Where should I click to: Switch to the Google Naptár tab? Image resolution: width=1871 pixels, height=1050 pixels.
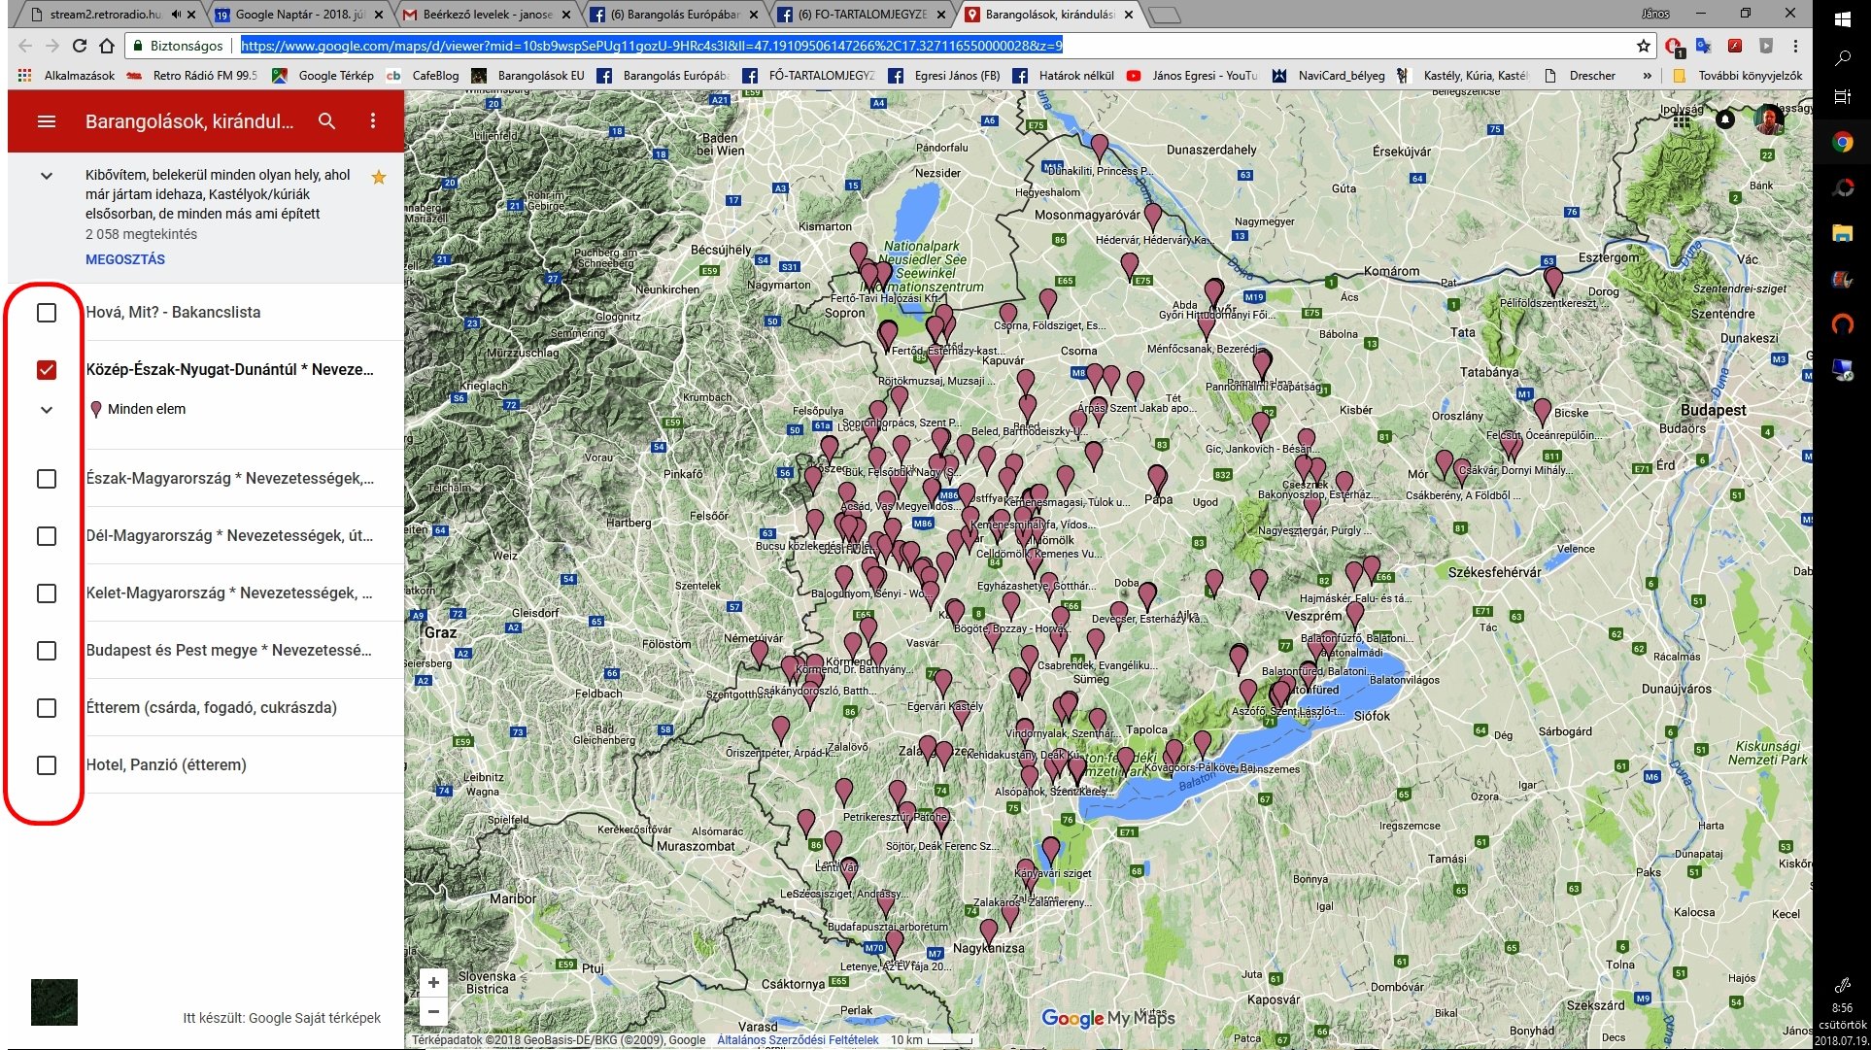pyautogui.click(x=291, y=15)
